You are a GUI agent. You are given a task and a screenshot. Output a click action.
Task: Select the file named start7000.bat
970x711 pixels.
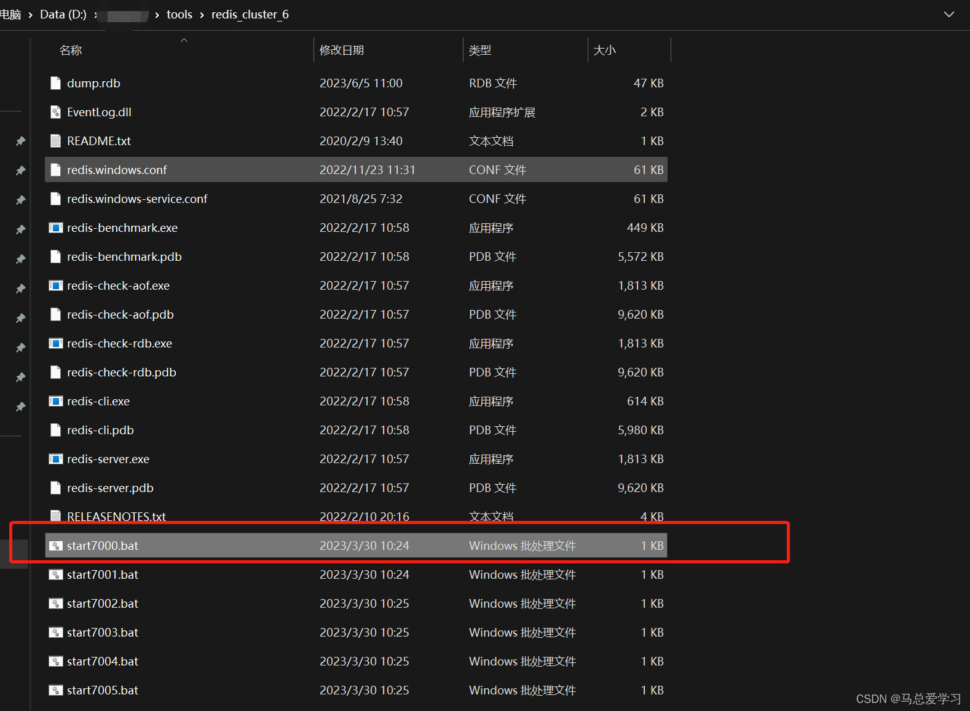click(x=103, y=546)
